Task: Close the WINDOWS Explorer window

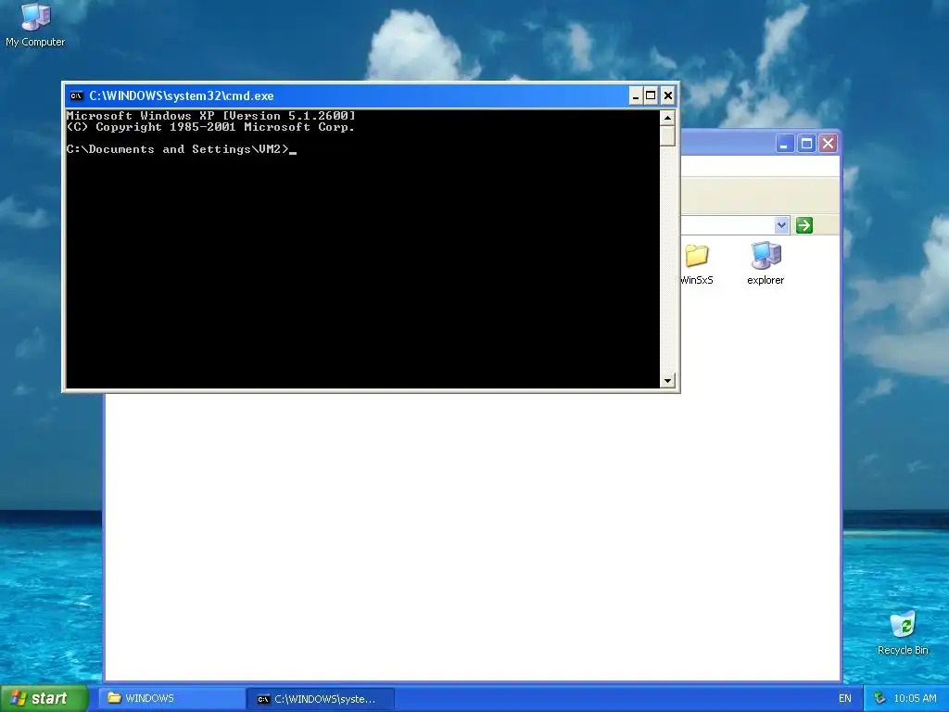Action: 828,144
